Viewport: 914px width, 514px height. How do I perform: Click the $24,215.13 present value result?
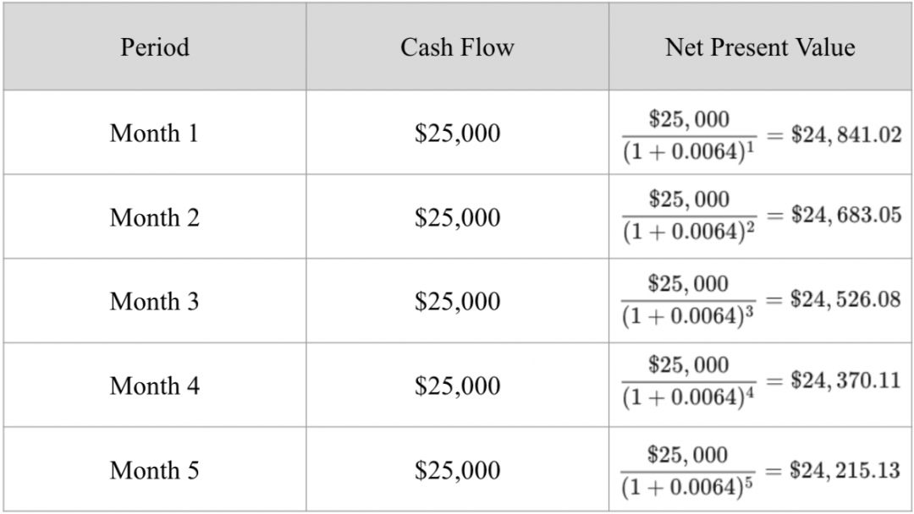845,470
